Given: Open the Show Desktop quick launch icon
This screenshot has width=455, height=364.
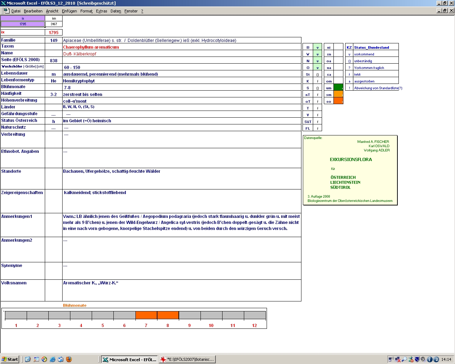Looking at the screenshot, I should click(x=36, y=359).
